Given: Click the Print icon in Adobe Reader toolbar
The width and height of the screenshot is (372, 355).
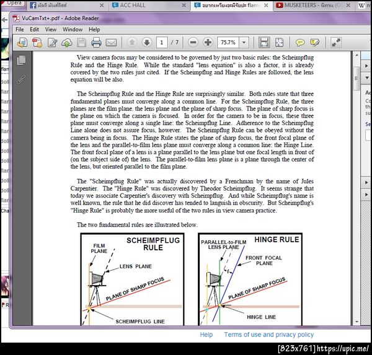Looking at the screenshot, I should (x=96, y=43).
